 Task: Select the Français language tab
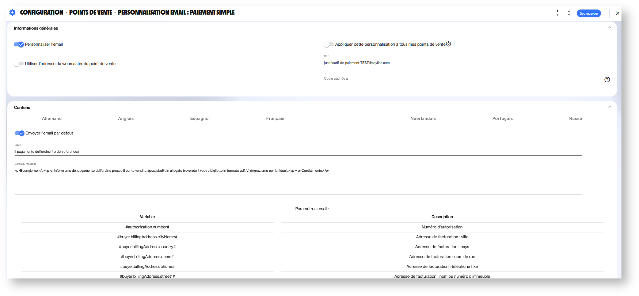click(x=275, y=118)
